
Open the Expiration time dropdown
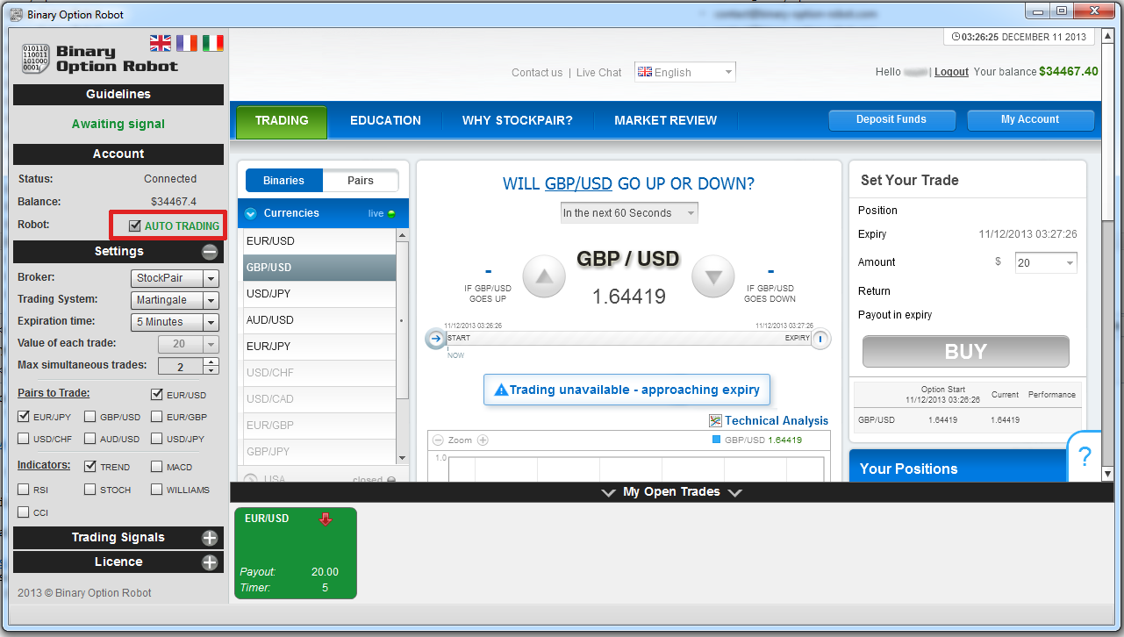[175, 322]
